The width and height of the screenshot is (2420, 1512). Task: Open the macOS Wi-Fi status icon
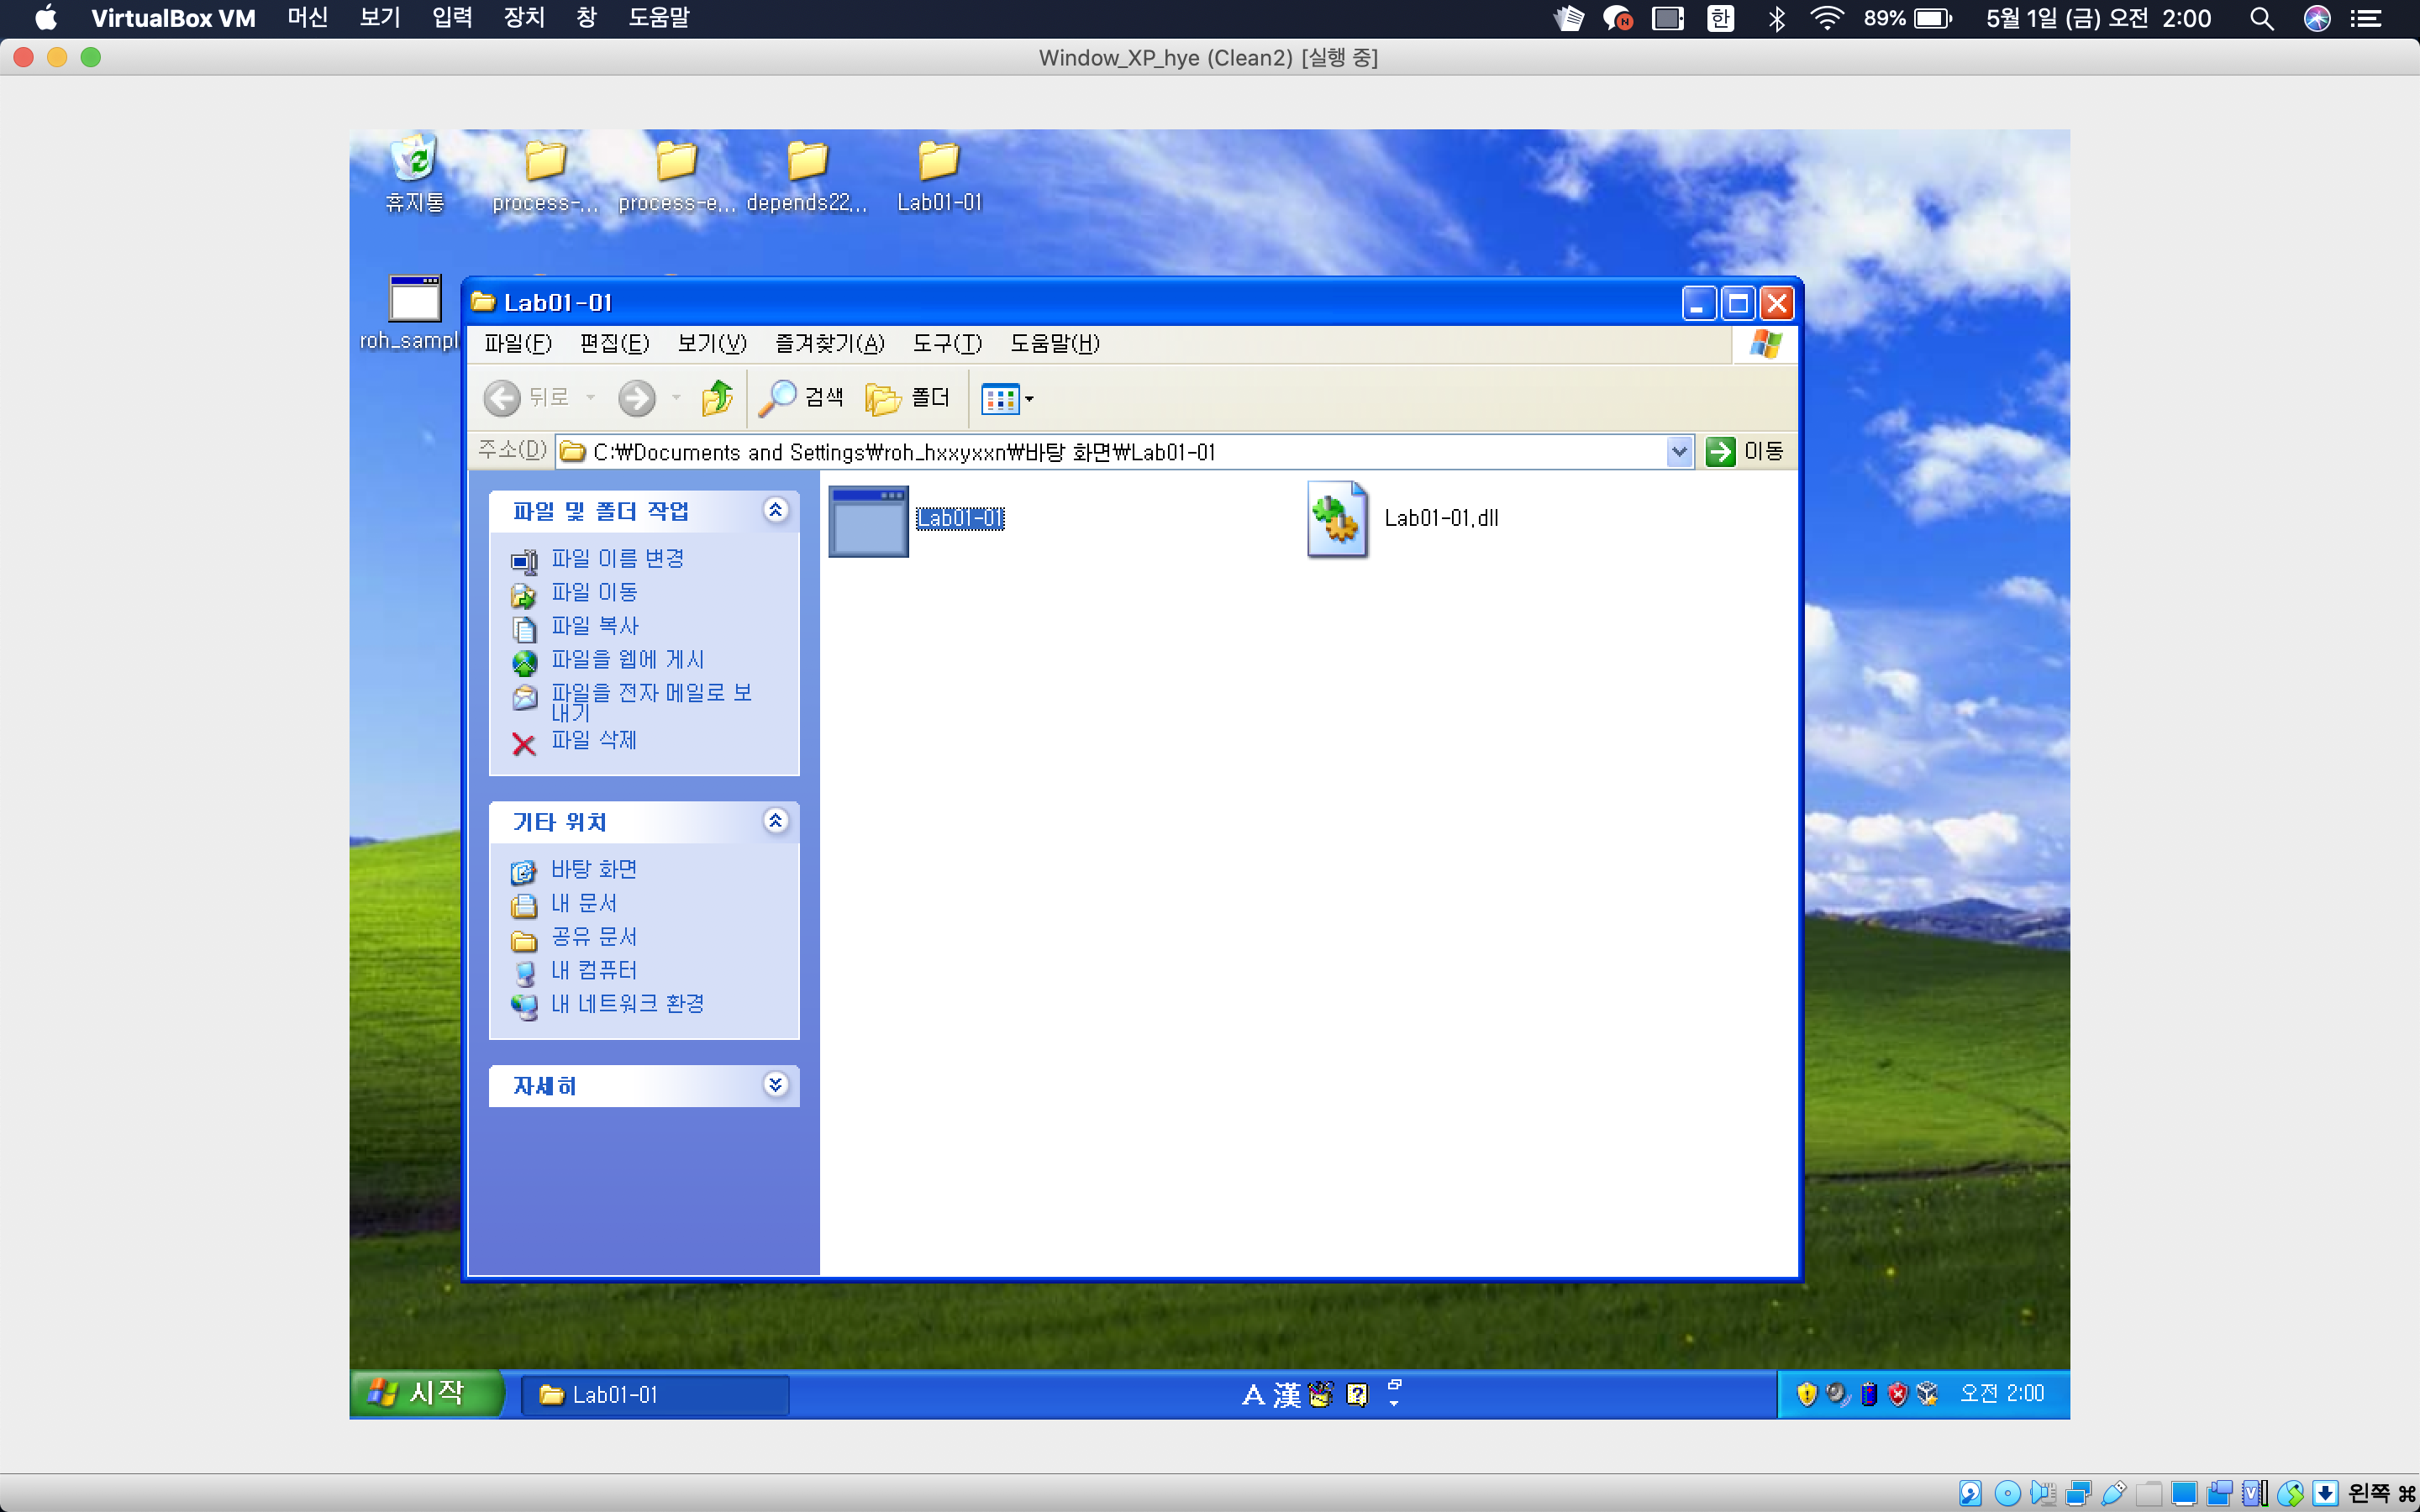click(x=1827, y=19)
